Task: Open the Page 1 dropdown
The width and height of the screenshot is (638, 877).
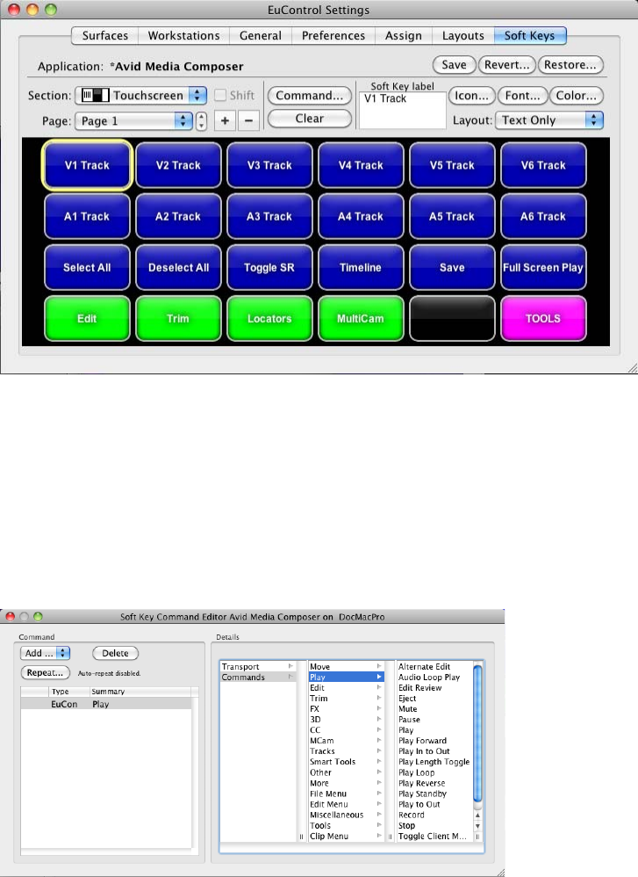Action: coord(134,120)
